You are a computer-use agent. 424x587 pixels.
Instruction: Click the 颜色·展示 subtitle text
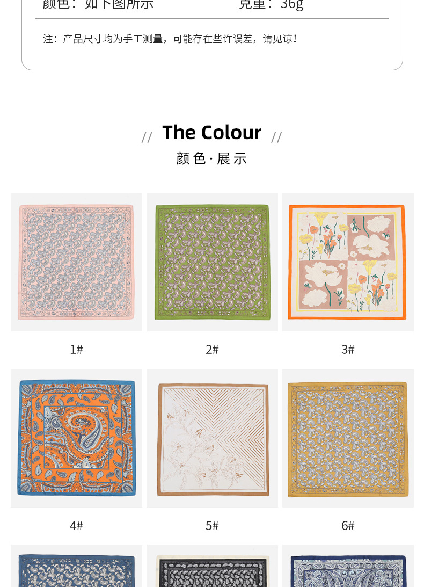[x=212, y=158]
